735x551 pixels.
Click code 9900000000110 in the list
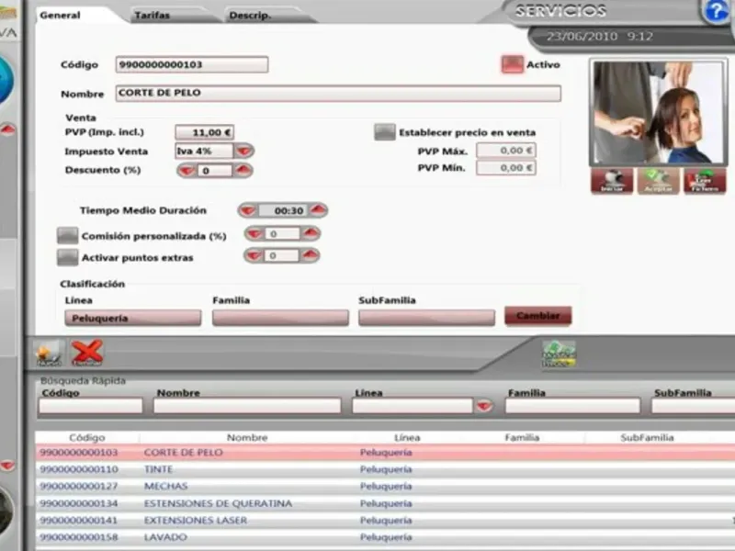pyautogui.click(x=79, y=469)
